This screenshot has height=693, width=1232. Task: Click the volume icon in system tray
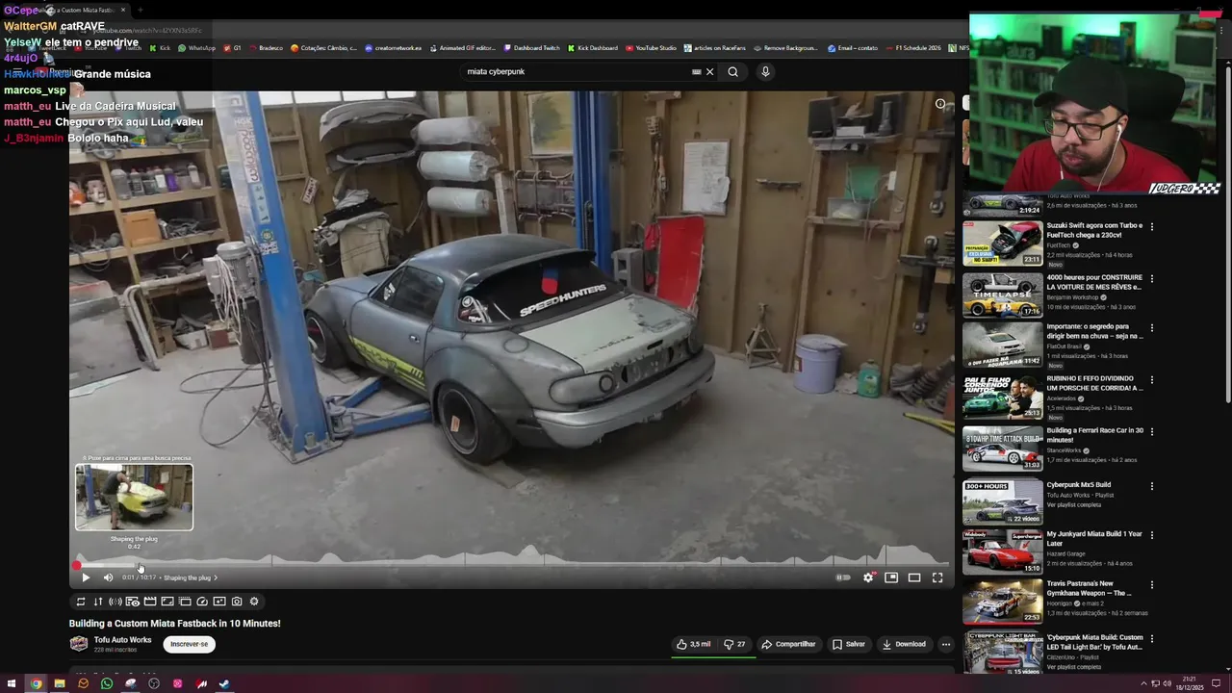pos(1166,683)
